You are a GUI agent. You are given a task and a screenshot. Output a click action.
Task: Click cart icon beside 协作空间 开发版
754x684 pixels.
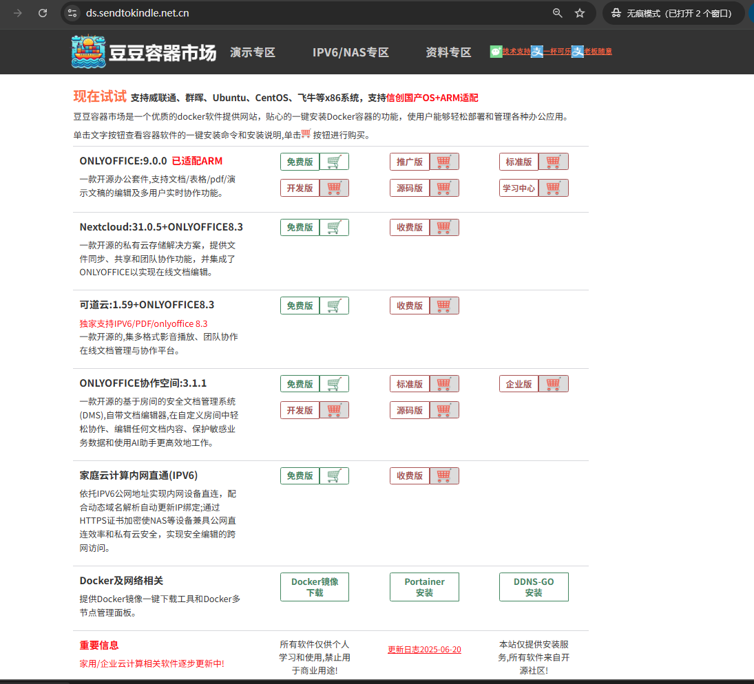[334, 410]
